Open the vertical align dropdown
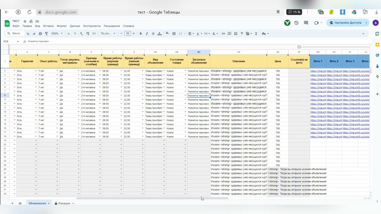This screenshot has height=214, width=381. tap(199, 34)
